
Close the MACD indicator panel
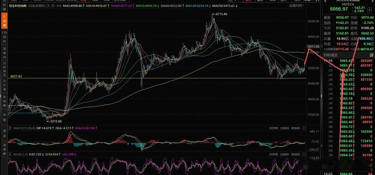pyautogui.click(x=304, y=128)
